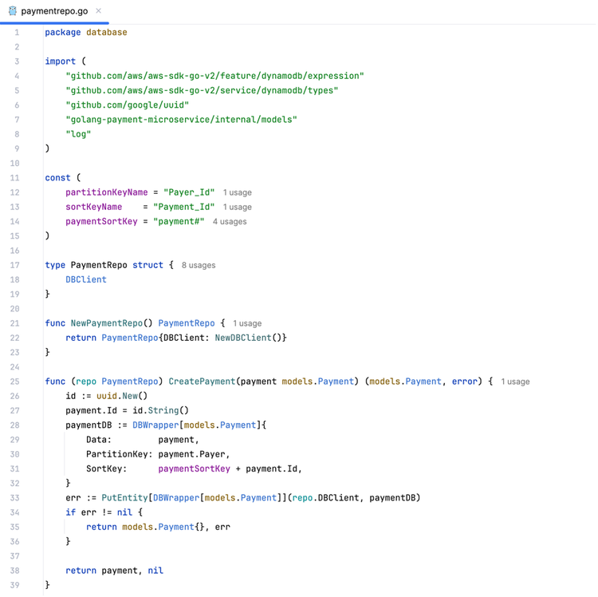Click line number 25 in the gutter

[x=14, y=382]
